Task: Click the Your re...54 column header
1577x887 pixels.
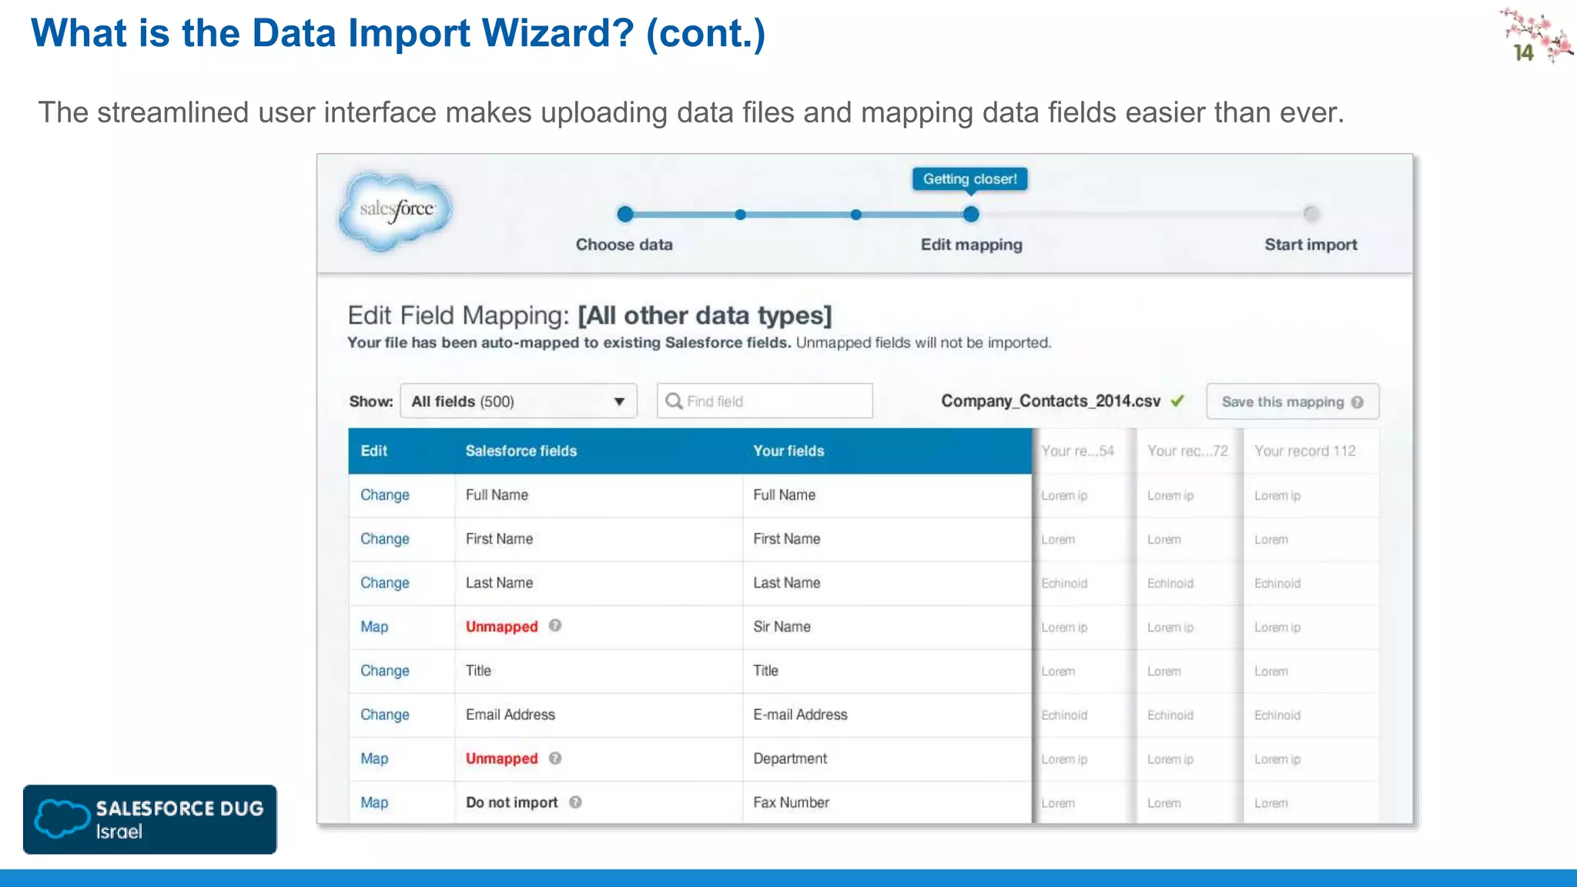Action: click(1078, 450)
